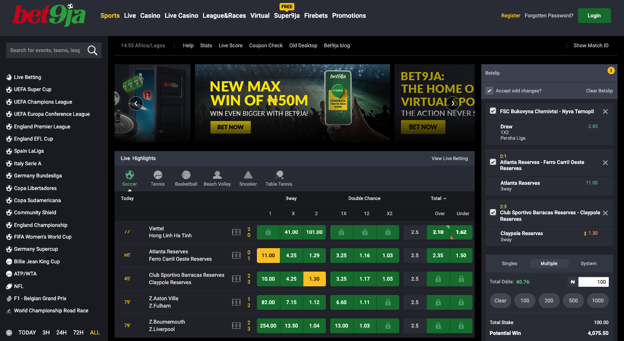This screenshot has width=624, height=341.
Task: Uncheck FSC Bukovyna Chernivtsi betslip selection
Action: [493, 111]
